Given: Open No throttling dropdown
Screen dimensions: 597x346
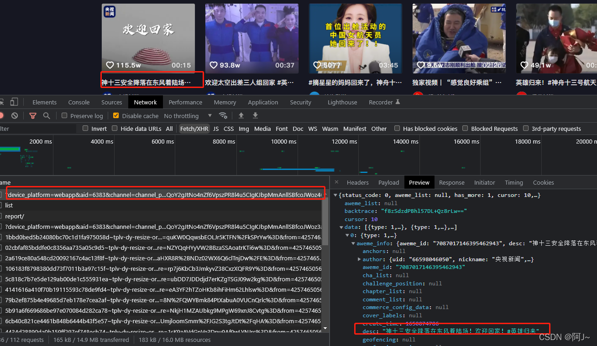Looking at the screenshot, I should [x=188, y=116].
